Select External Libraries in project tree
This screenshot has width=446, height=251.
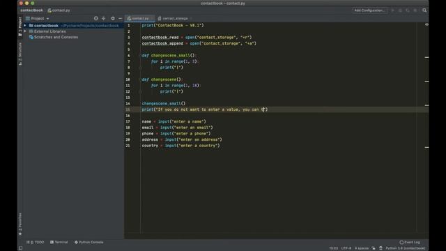click(49, 31)
